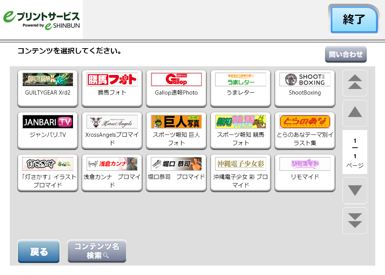Screen dimensions: 385x275
Task: Jump to first page with double-up arrow
Action: tap(355, 83)
